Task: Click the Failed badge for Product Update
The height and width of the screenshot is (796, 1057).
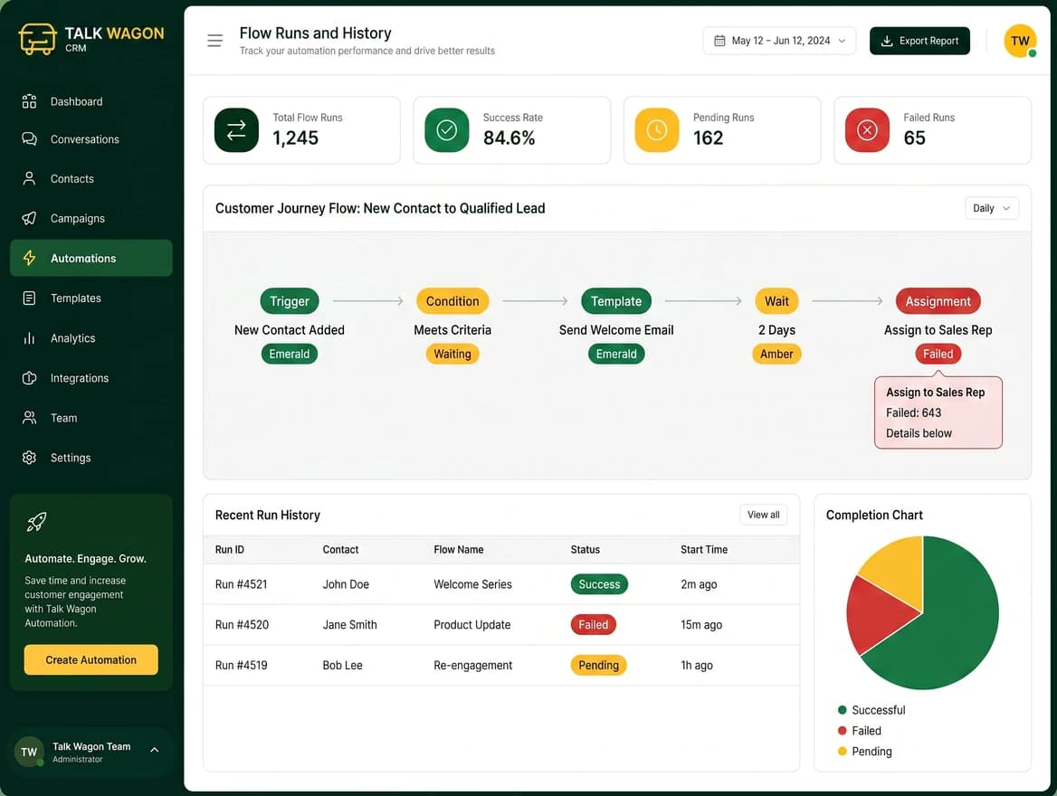Action: (594, 625)
